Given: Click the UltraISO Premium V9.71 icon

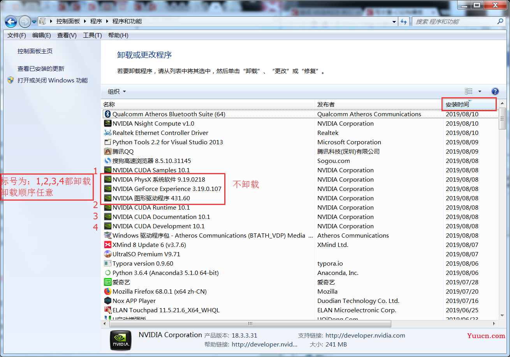Looking at the screenshot, I should [108, 254].
